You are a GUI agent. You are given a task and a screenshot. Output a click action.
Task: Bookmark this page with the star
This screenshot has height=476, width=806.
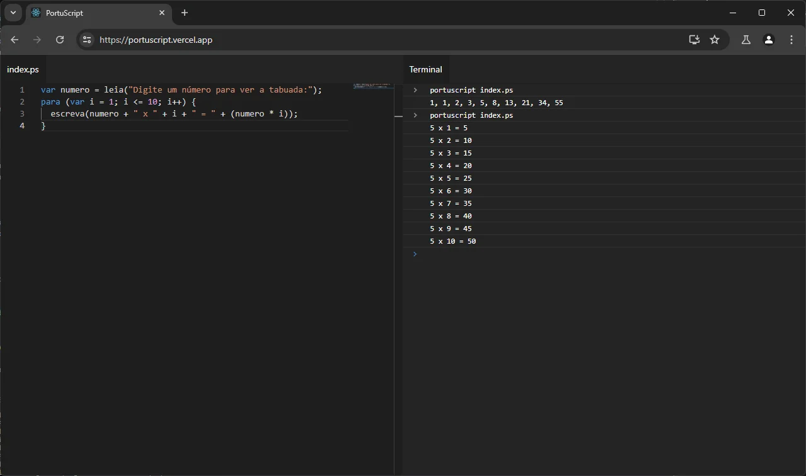pos(715,40)
